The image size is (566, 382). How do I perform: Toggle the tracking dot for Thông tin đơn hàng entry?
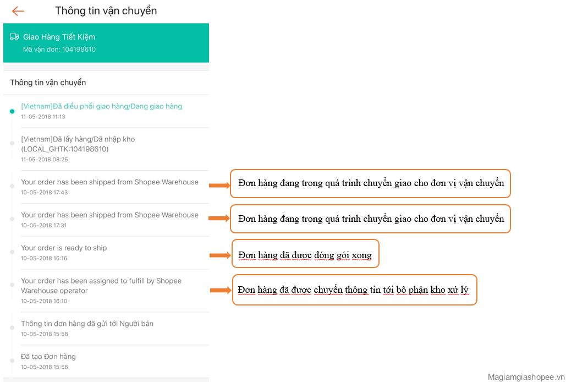pos(12,329)
